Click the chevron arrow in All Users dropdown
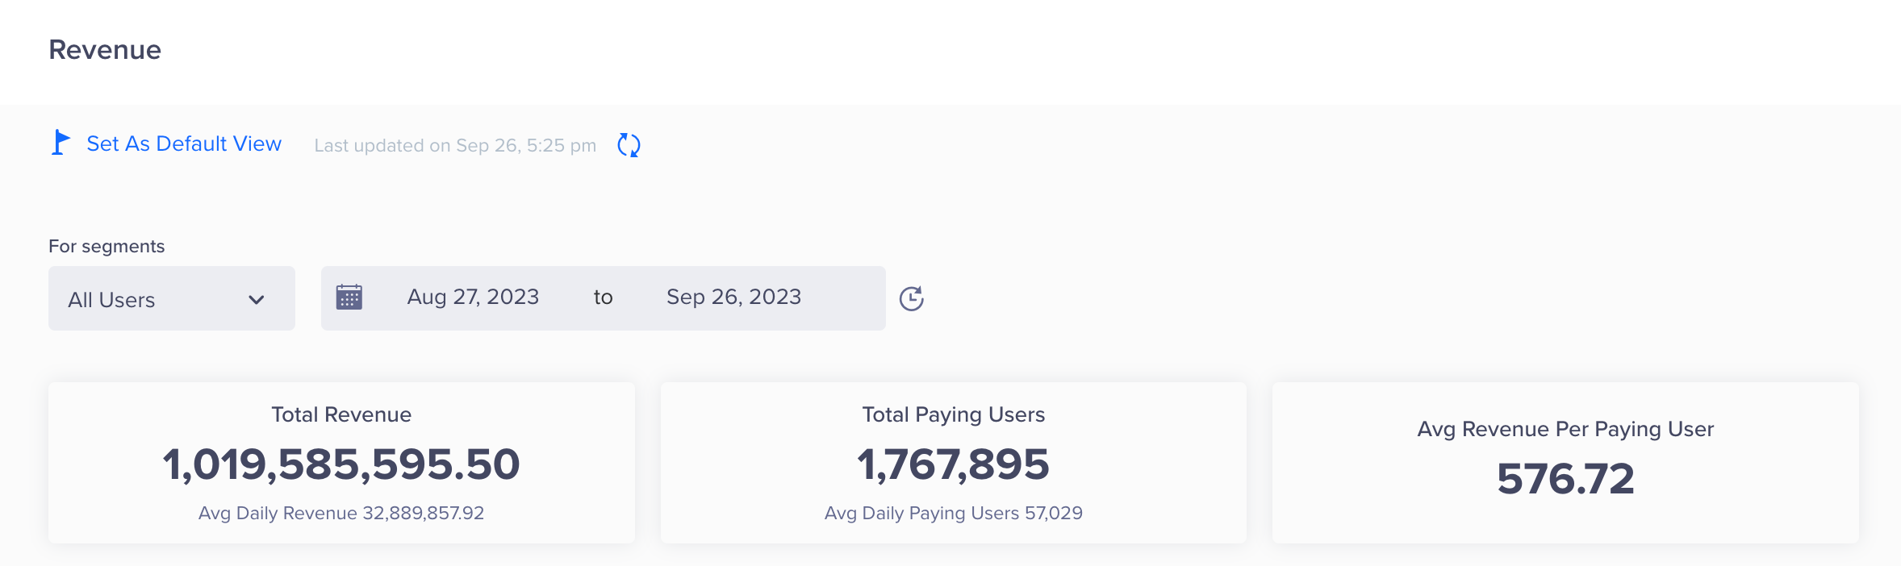 pos(257,300)
